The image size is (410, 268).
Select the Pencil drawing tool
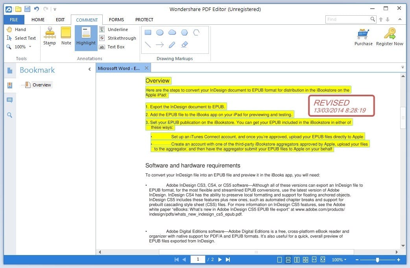click(172, 45)
